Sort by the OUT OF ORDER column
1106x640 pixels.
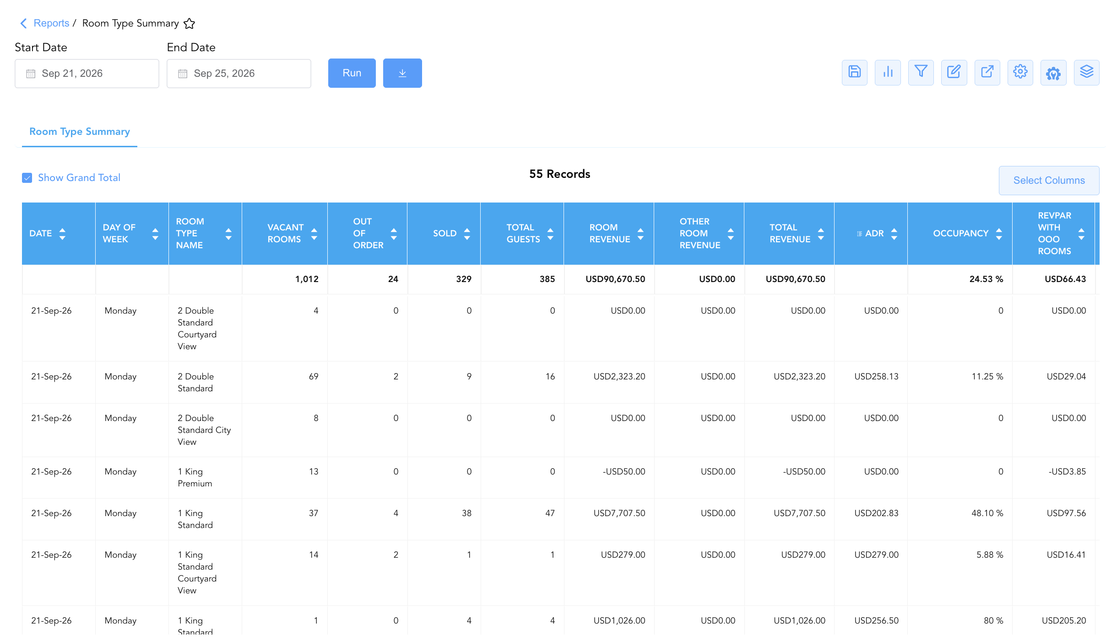point(394,234)
